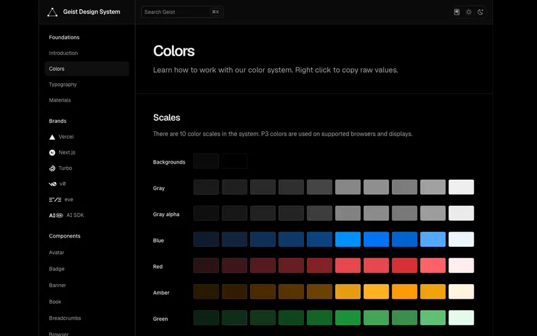
Task: Open the Turbo brand page link
Action: [x=65, y=168]
